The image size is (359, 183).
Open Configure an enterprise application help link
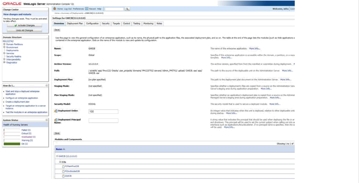tap(22, 98)
